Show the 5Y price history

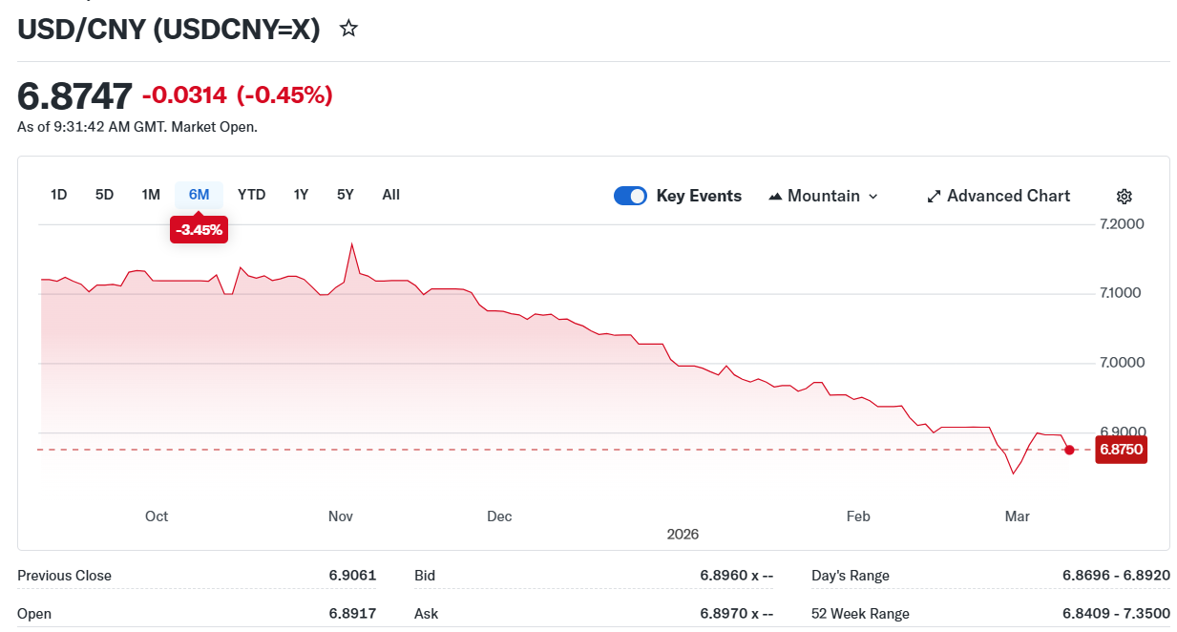point(346,195)
